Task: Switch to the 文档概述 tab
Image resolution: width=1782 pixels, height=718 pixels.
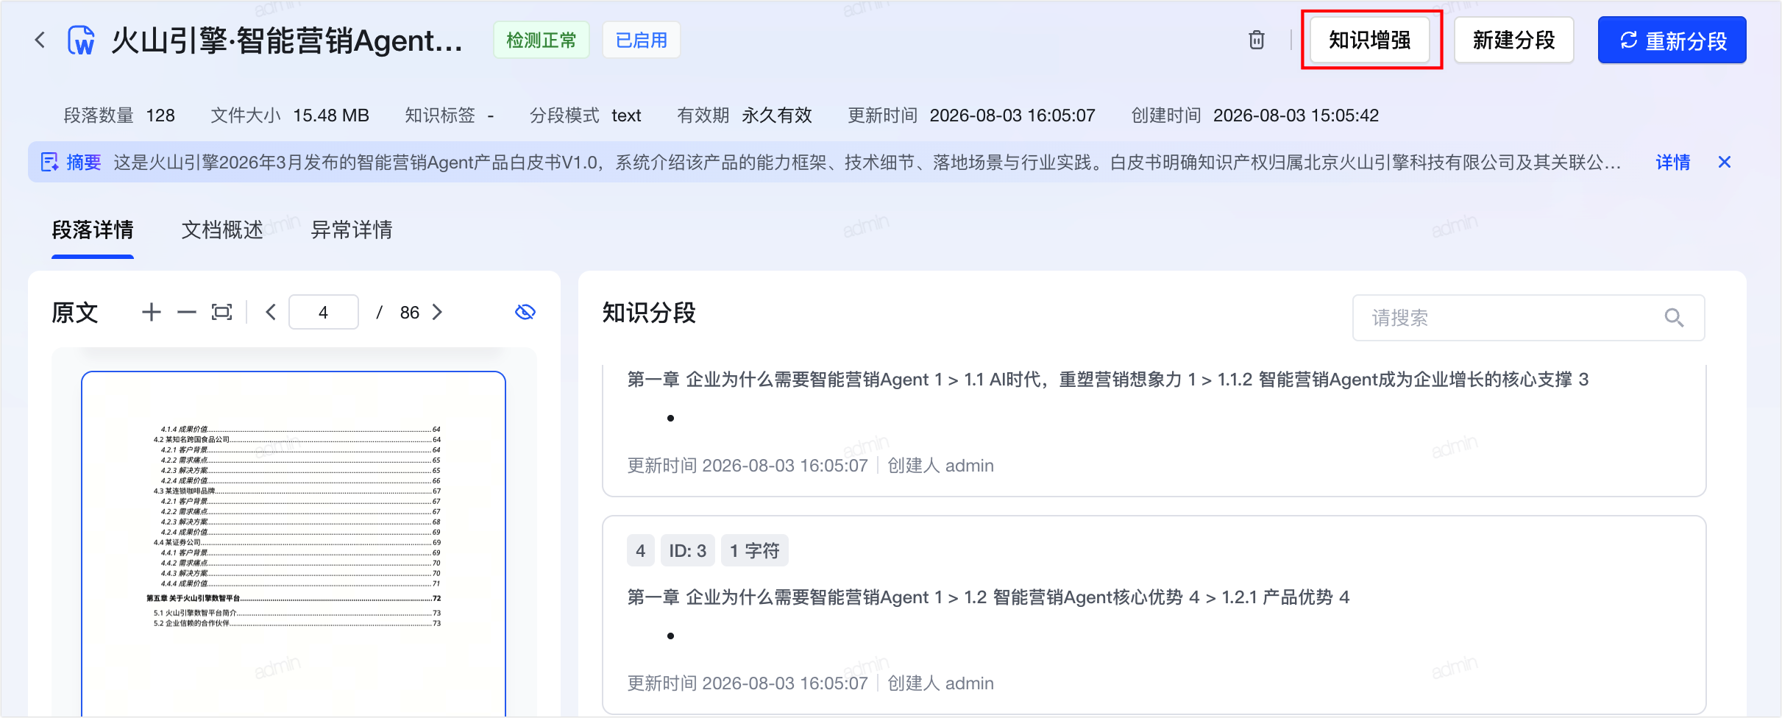Action: coord(222,230)
